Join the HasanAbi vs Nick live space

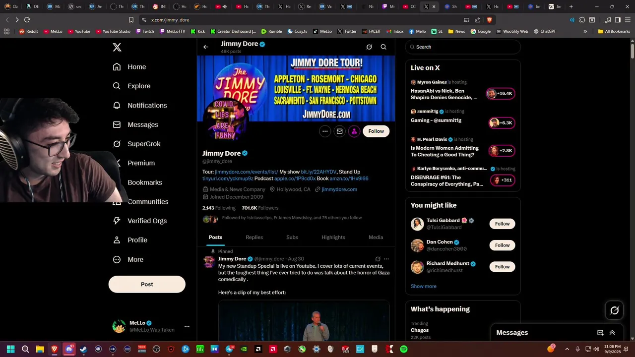(500, 94)
